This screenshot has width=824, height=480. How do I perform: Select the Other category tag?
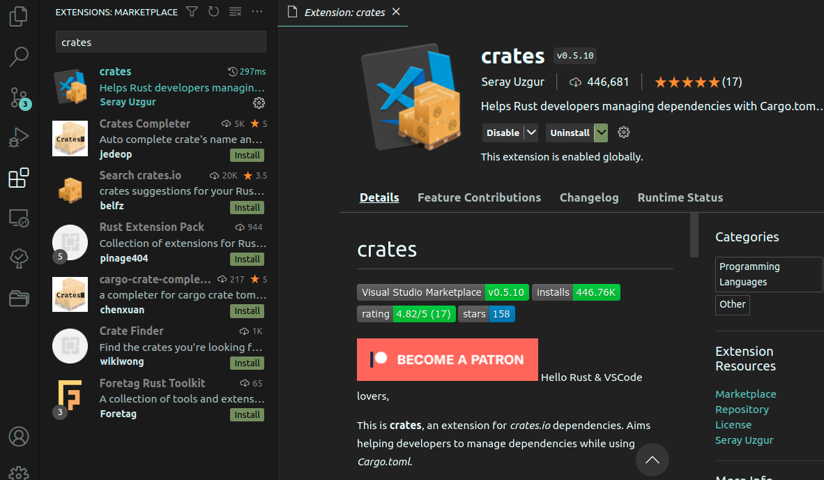[732, 304]
